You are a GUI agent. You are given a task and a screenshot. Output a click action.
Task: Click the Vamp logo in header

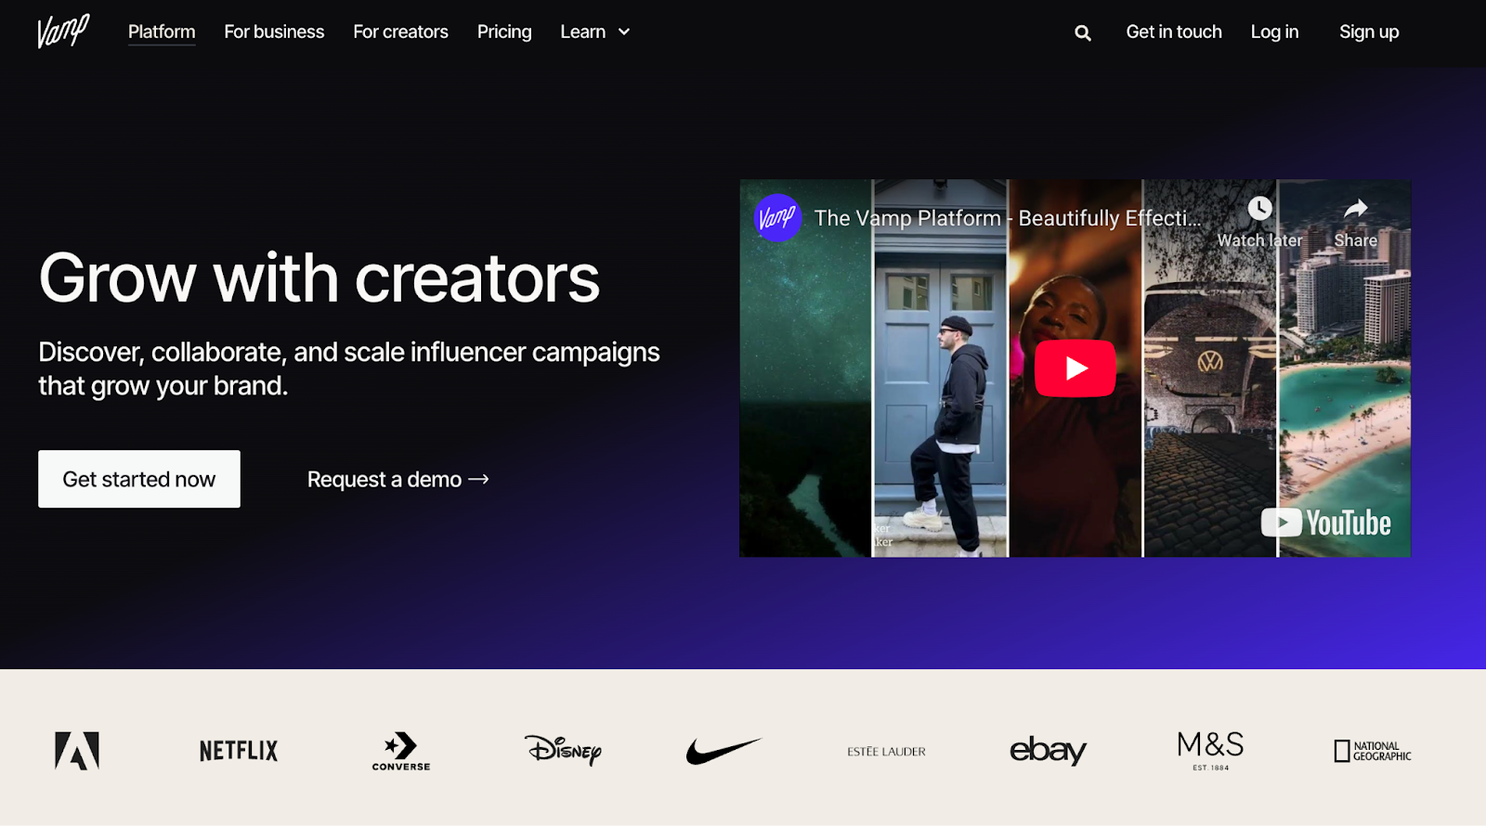(x=63, y=31)
